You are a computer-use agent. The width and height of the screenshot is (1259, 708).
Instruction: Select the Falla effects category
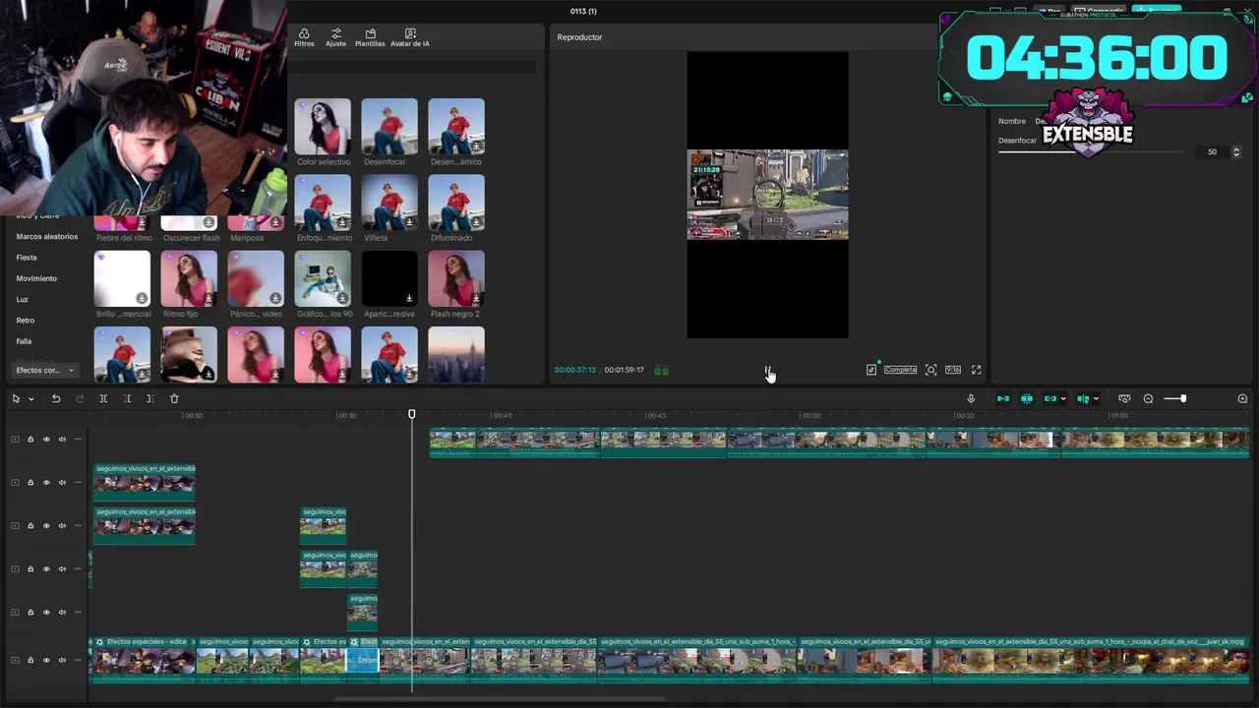pos(24,341)
